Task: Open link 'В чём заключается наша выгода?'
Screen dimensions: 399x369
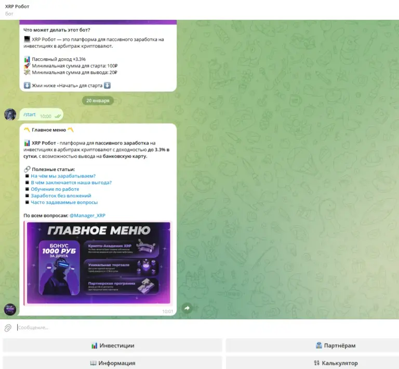Action: (x=71, y=182)
